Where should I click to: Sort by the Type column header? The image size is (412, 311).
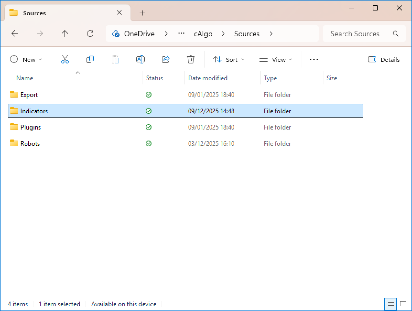point(292,78)
